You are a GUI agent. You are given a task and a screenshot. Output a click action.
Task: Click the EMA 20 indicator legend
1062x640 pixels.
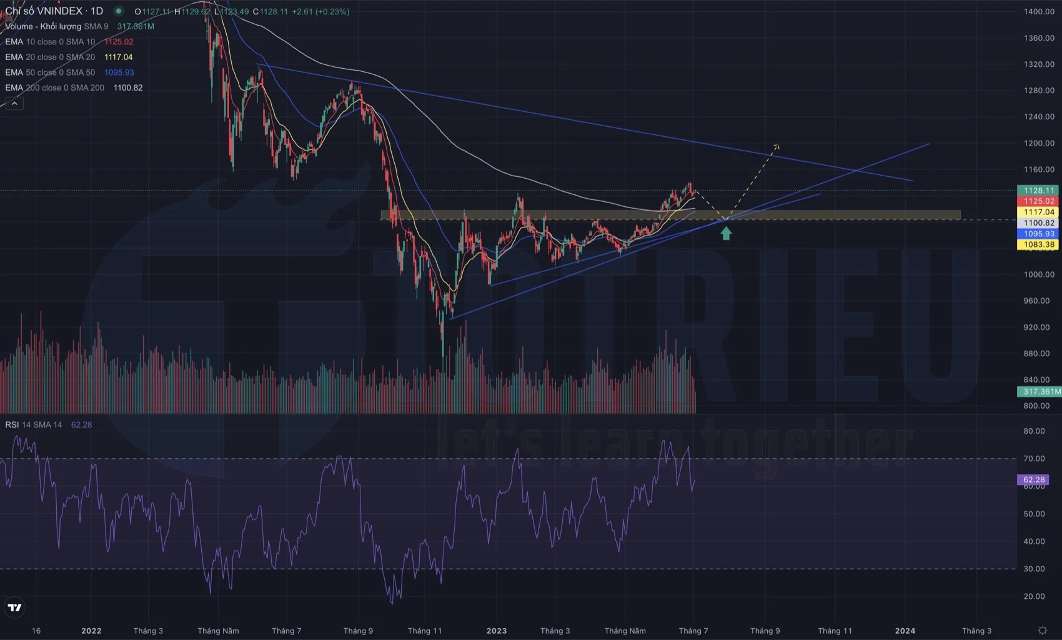tap(50, 57)
